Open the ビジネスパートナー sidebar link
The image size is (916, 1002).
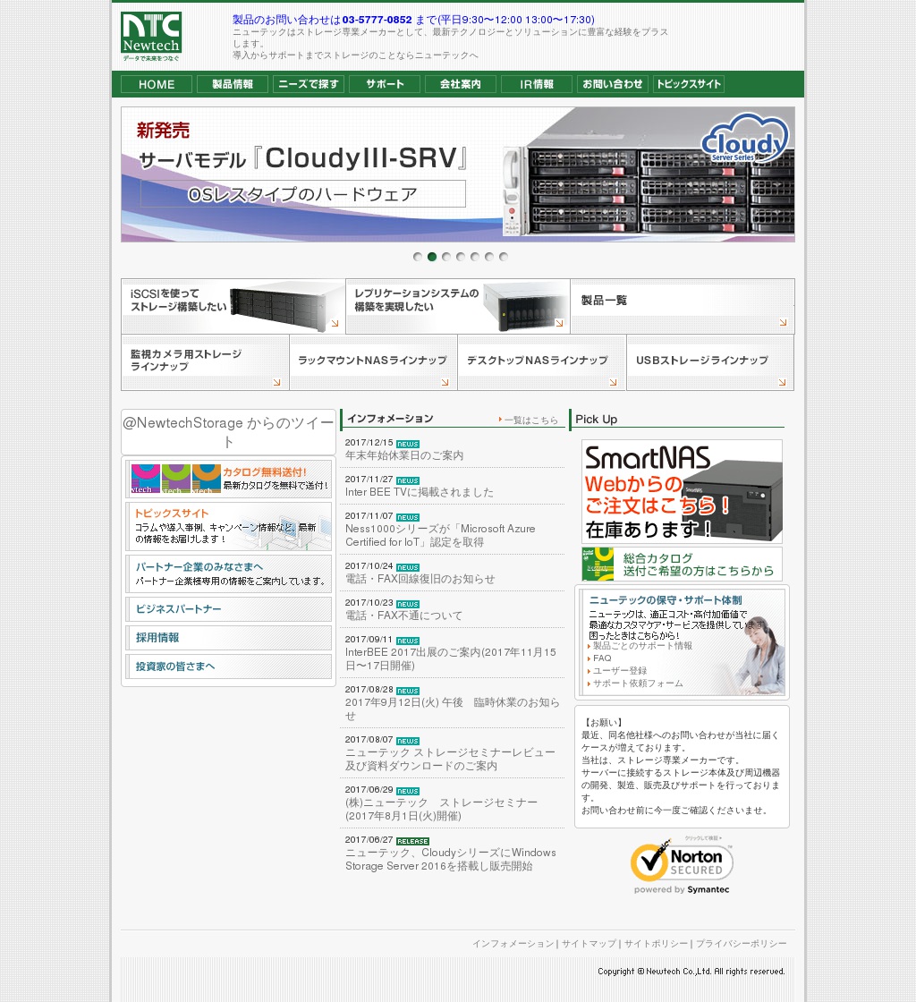click(x=229, y=609)
